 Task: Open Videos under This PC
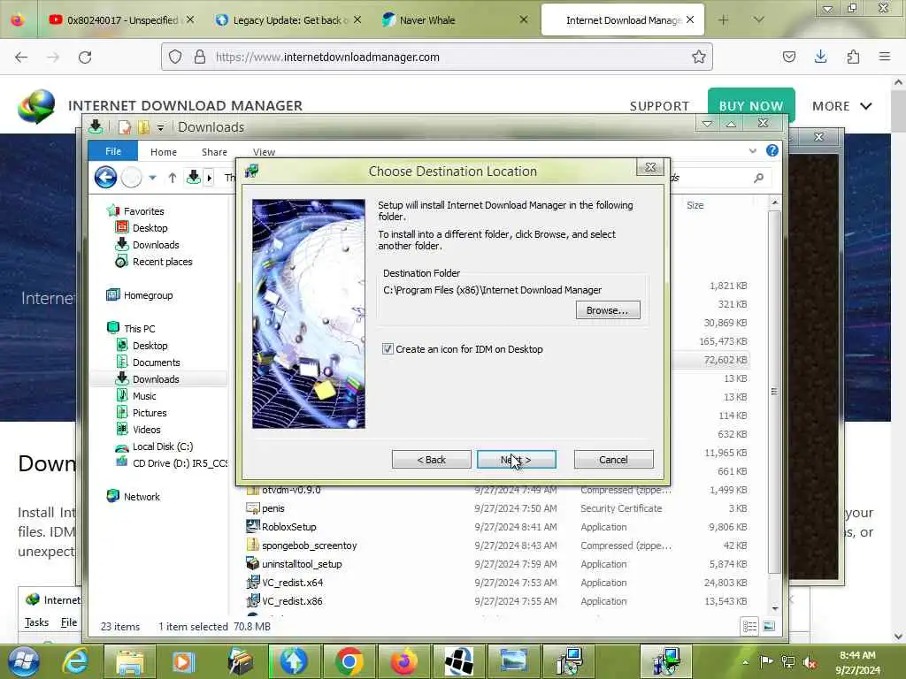[146, 430]
